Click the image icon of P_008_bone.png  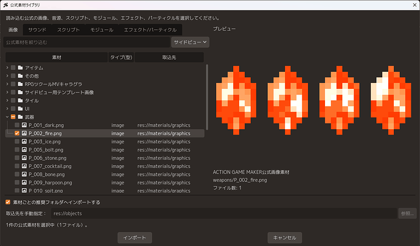(x=24, y=174)
